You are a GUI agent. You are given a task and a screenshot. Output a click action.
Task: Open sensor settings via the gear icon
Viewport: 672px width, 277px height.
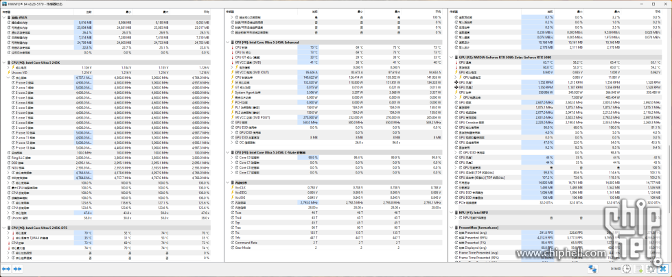(651, 268)
